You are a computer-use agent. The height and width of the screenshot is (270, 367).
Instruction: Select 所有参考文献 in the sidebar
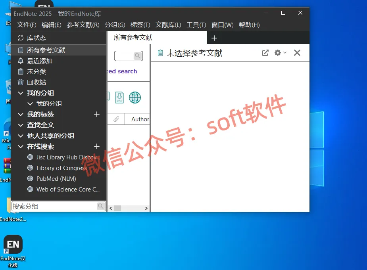coord(59,50)
